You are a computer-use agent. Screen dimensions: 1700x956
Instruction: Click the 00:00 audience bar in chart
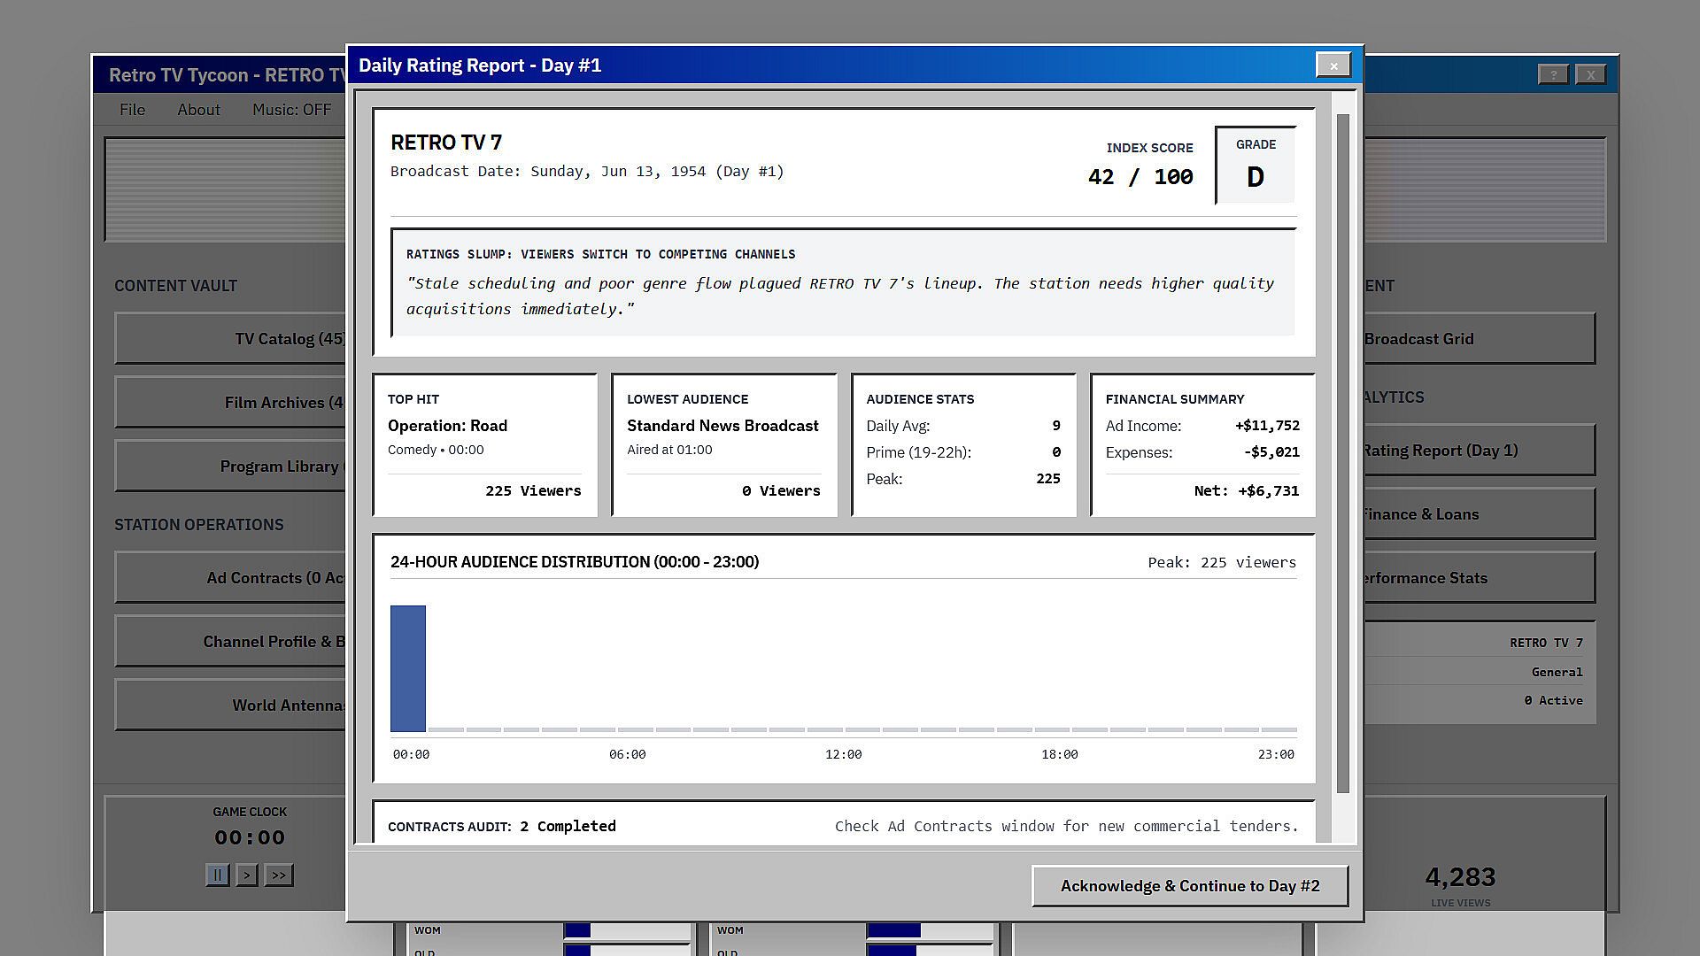tap(408, 668)
